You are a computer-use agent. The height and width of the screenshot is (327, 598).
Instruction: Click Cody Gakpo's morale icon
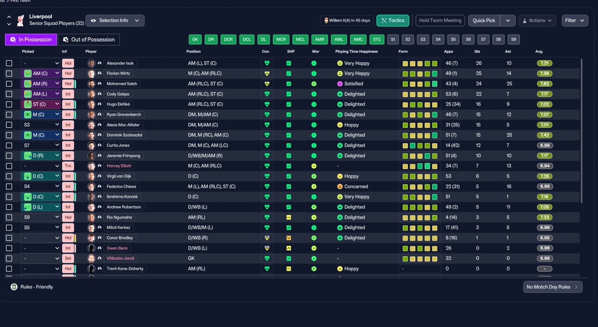point(314,94)
